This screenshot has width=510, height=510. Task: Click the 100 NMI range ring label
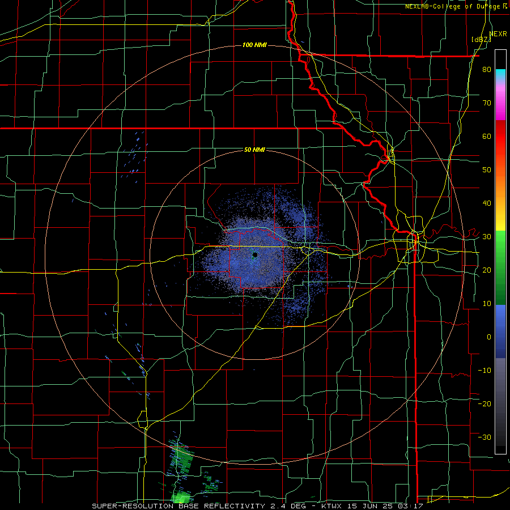click(254, 45)
